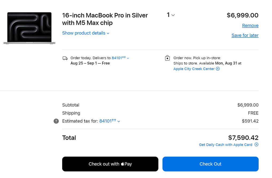This screenshot has height=178, width=272.
Task: Open Get Daily Cash with Apple Card
Action: coord(226,145)
